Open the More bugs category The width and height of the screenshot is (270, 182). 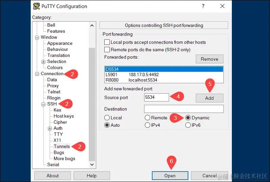tap(64, 158)
